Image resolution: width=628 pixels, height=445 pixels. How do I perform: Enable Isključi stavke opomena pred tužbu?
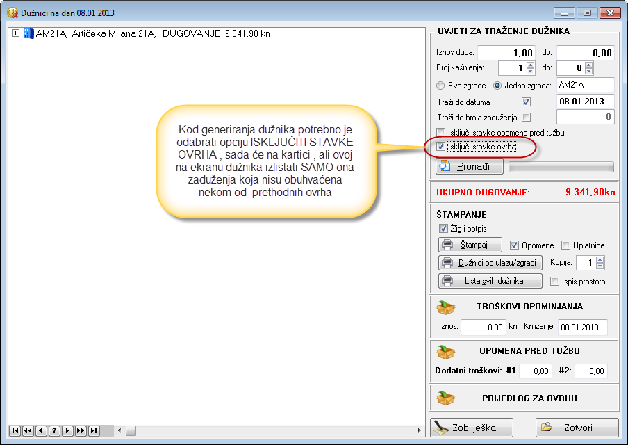pos(440,133)
